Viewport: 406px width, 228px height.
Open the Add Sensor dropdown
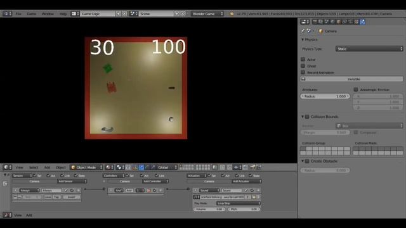(72, 181)
